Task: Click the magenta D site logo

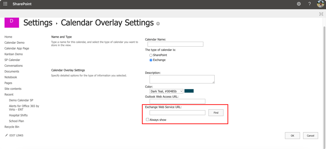Action: pyautogui.click(x=12, y=23)
